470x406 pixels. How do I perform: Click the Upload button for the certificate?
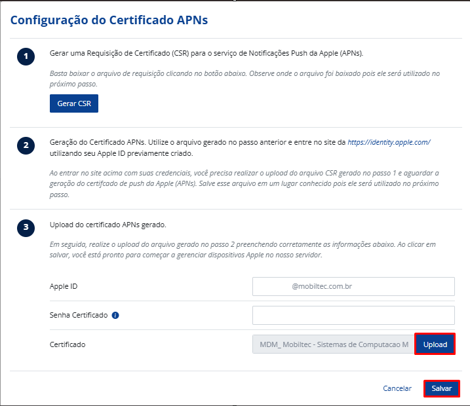pos(435,344)
